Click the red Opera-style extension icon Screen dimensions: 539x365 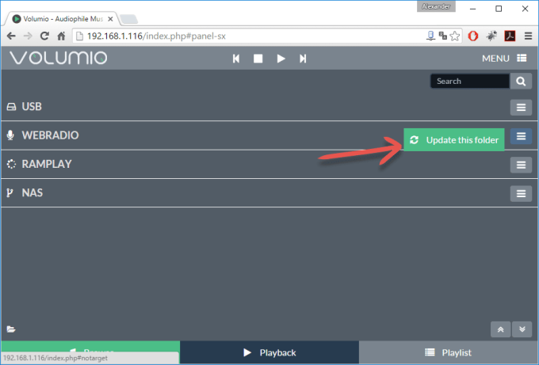click(x=473, y=36)
